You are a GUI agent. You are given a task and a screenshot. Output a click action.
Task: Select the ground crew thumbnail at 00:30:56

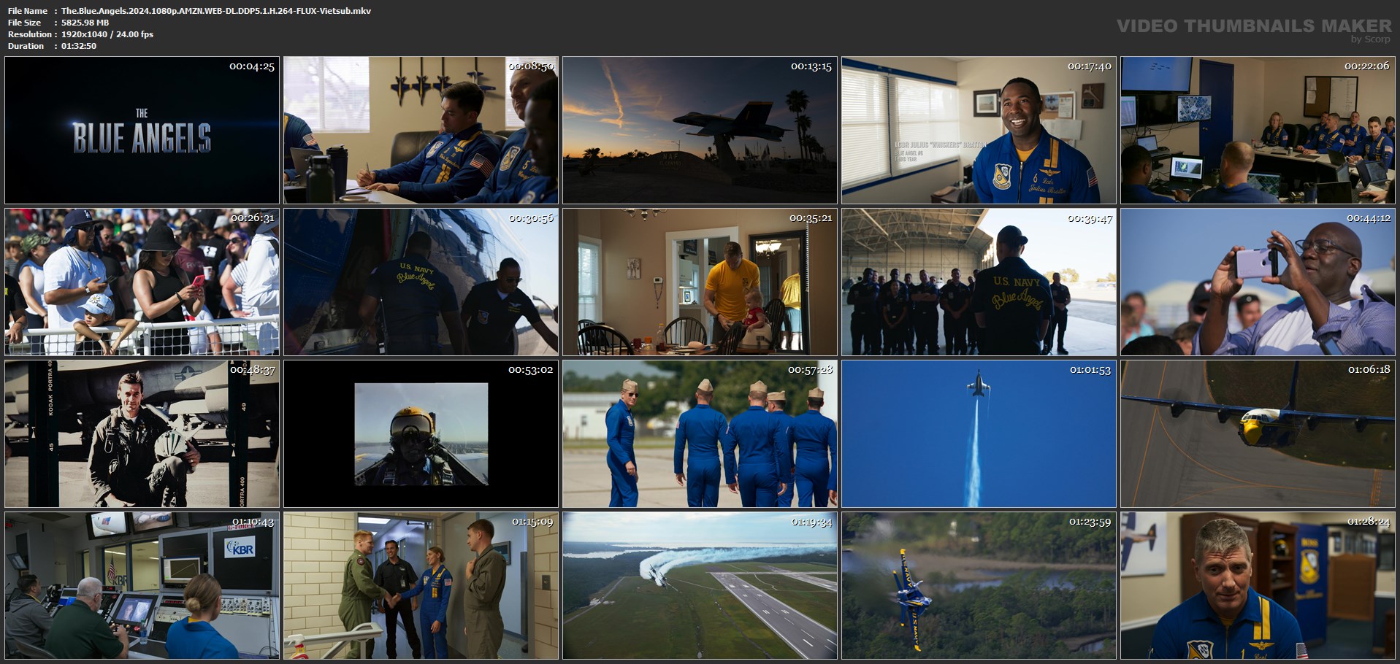pos(421,282)
